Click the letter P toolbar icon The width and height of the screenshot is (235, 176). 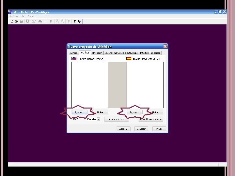[51, 21]
